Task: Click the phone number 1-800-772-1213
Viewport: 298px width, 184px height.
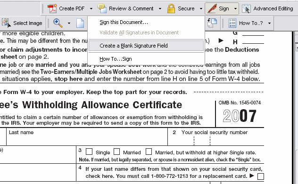Action: pos(170,176)
